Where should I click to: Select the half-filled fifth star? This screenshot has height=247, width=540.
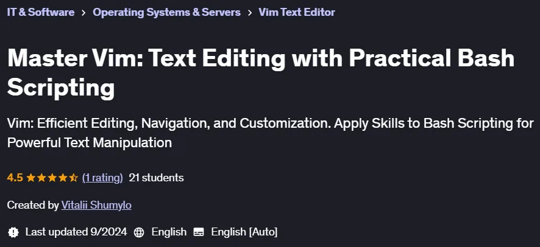pos(73,178)
